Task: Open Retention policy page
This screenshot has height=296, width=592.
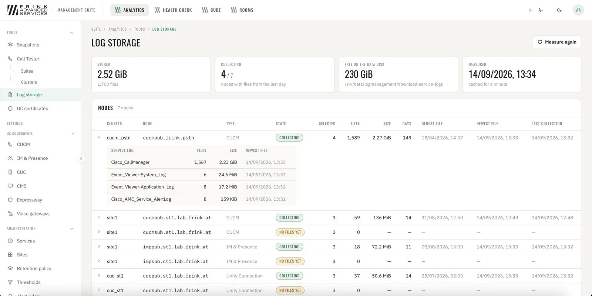Action: tap(34, 269)
